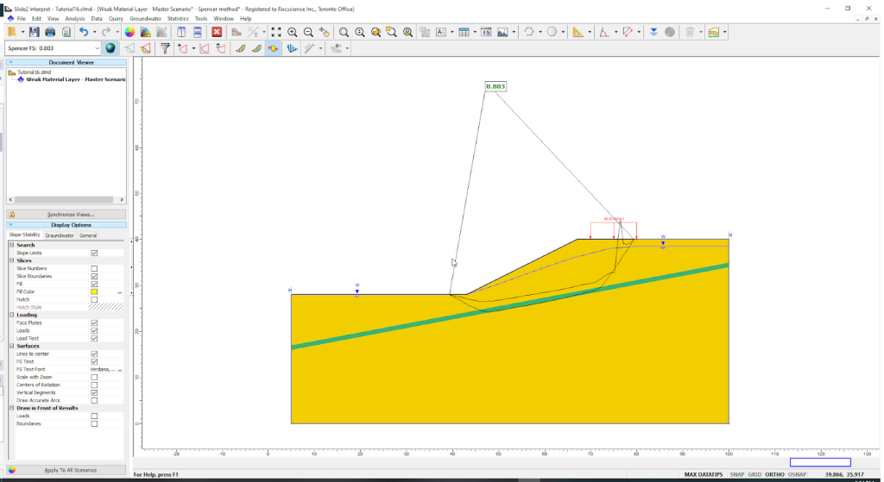Collapse the Surfaces options group
884x482 pixels.
coord(11,346)
